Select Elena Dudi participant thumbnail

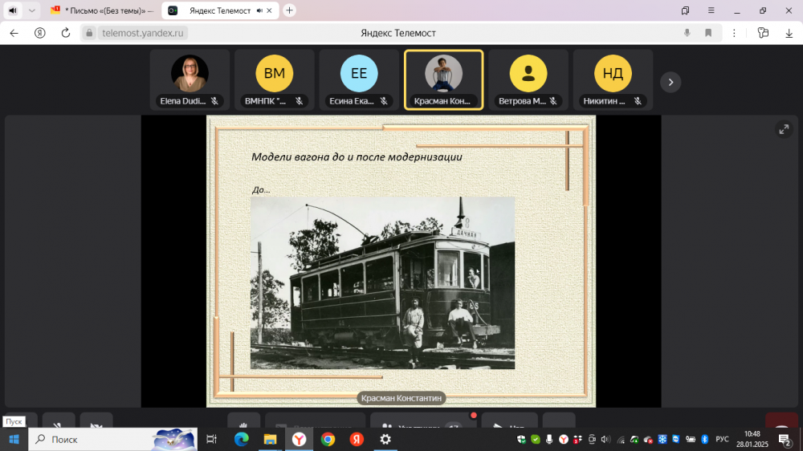pyautogui.click(x=190, y=79)
